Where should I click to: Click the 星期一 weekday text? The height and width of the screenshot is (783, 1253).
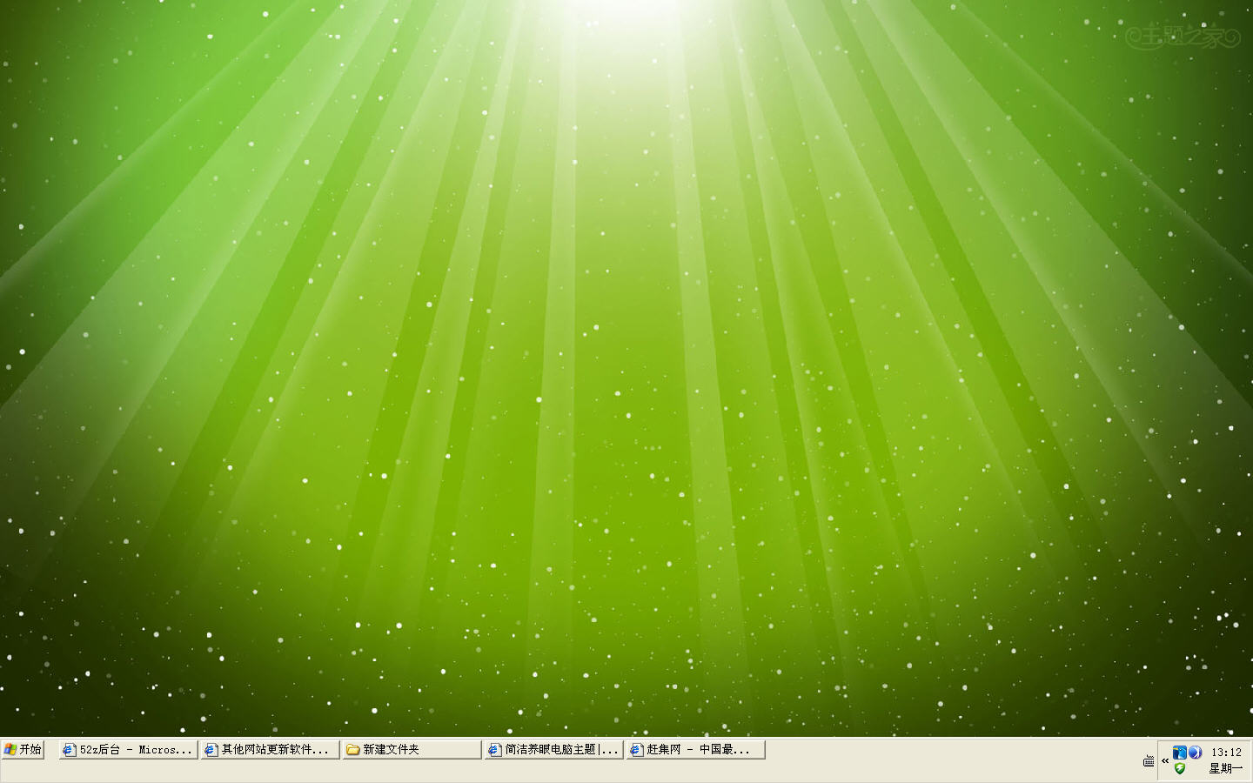click(1226, 768)
